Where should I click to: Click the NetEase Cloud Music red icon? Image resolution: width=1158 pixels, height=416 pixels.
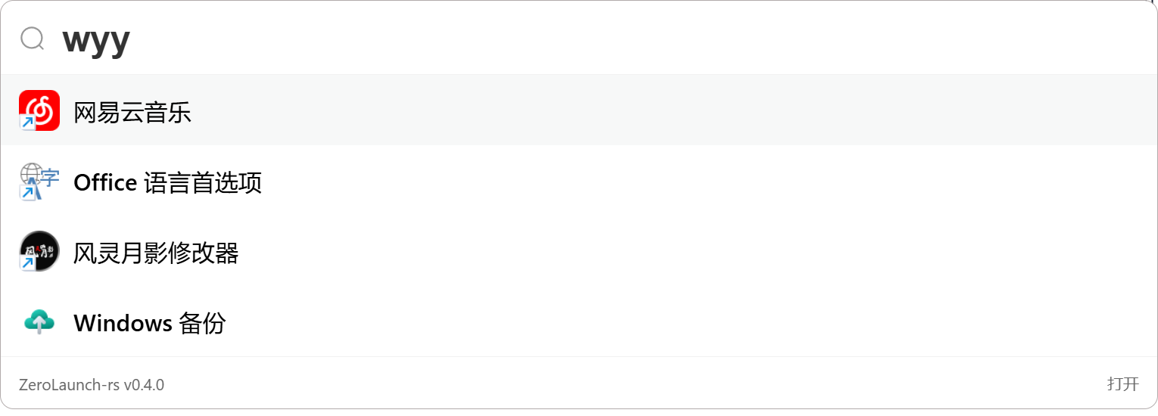[39, 110]
